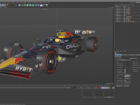Click Render View clapperboard icon

(10, 5)
